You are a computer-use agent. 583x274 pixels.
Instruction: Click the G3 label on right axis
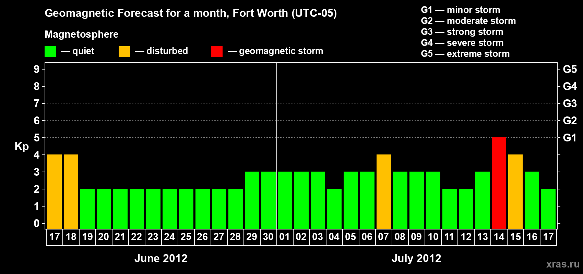coord(570,103)
